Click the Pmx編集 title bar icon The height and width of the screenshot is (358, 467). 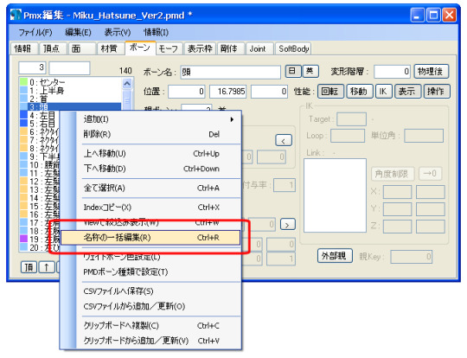16,15
